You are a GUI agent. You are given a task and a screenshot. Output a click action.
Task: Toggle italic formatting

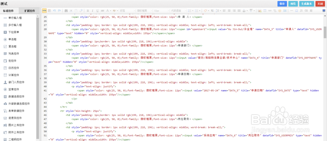pos(93,11)
